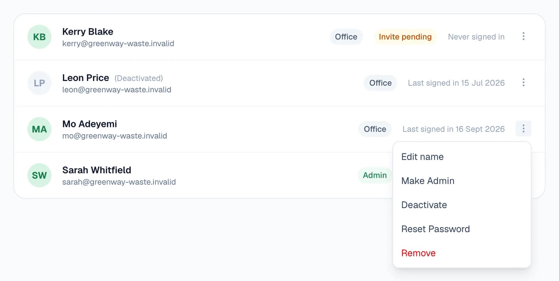Click Last signed in 15 Jul 2026
This screenshot has height=281, width=559.
[x=456, y=83]
